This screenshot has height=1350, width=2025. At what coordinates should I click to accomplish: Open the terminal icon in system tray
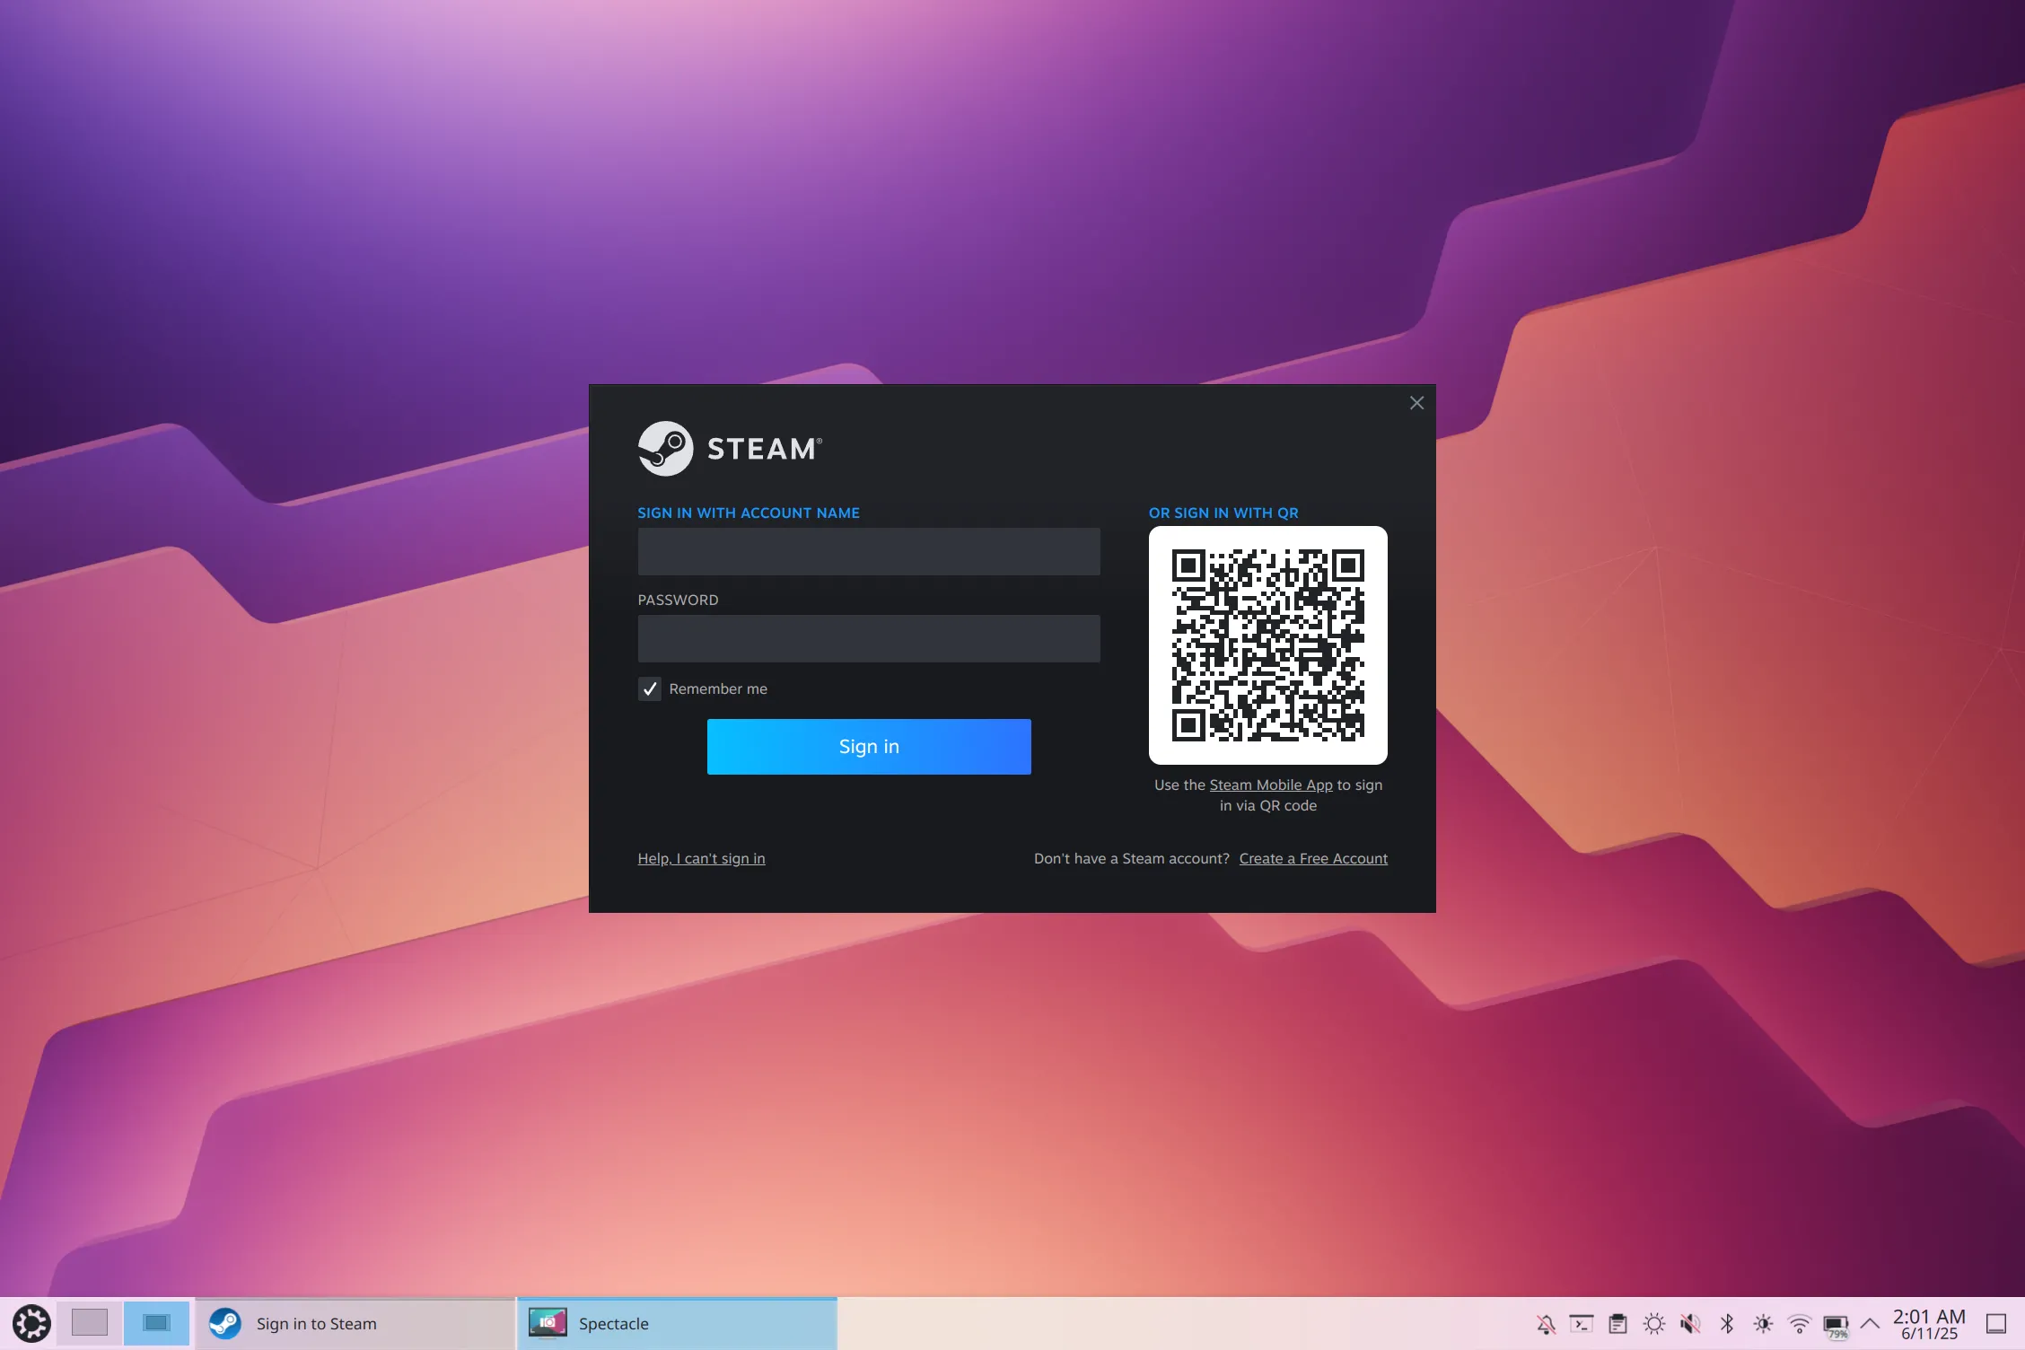[x=1582, y=1323]
